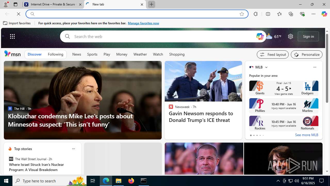330x186 pixels.
Task: Open Gavin Newsom responds article
Action: [x=201, y=117]
